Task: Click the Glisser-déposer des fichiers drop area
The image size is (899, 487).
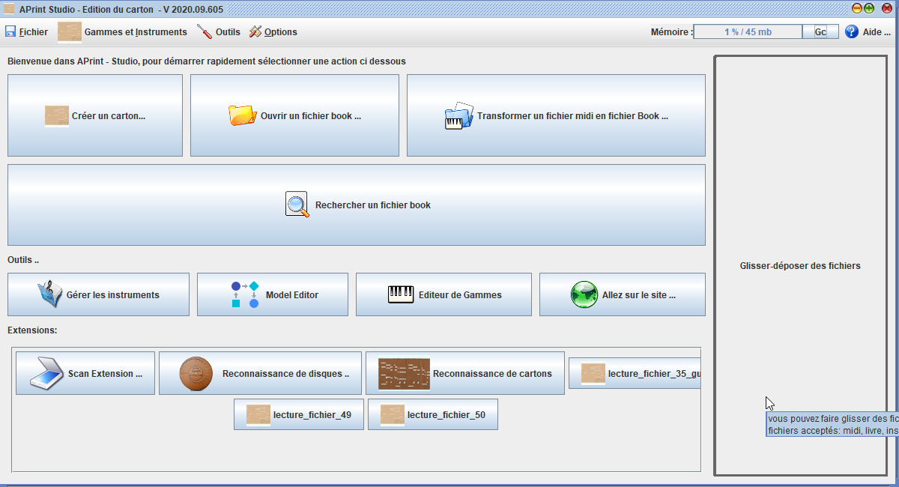Action: (x=799, y=266)
